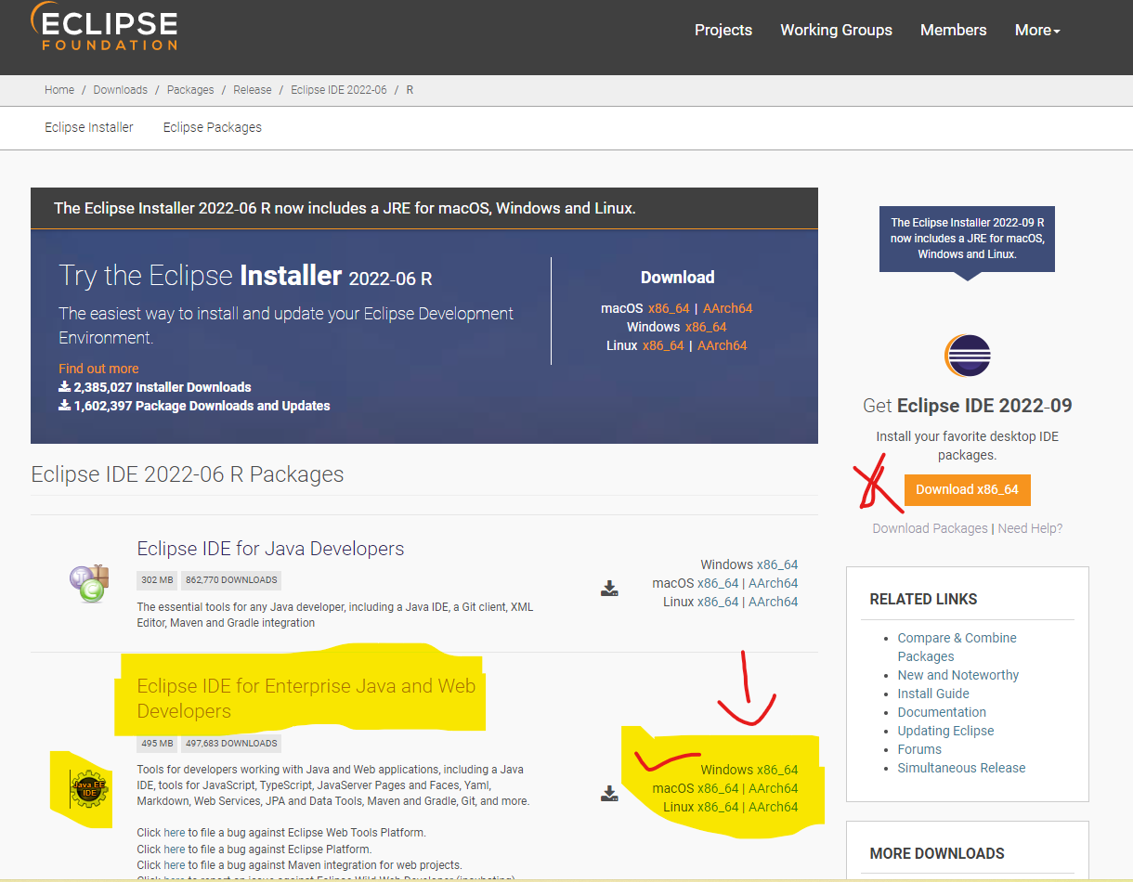
Task: Click the Download x86_64 button
Action: tap(967, 490)
